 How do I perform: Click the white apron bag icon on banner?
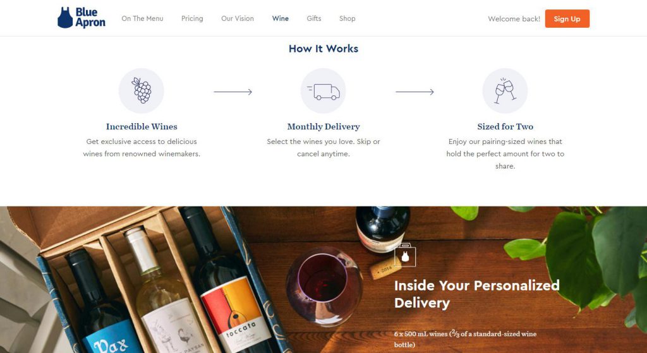(405, 255)
